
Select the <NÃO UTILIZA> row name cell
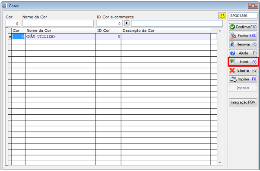click(x=60, y=36)
